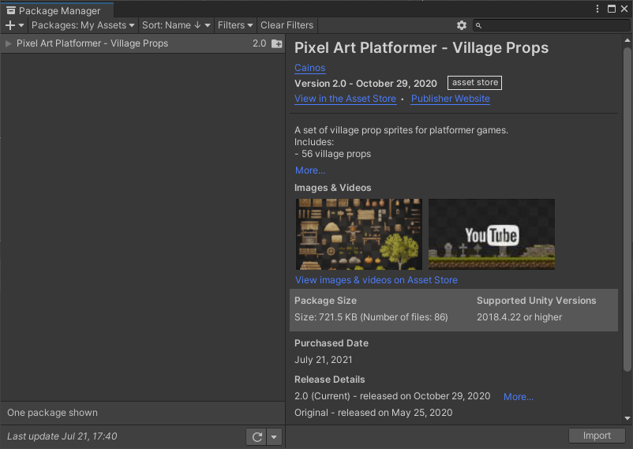633x449 pixels.
Task: Click the plus add package icon
Action: coord(10,25)
